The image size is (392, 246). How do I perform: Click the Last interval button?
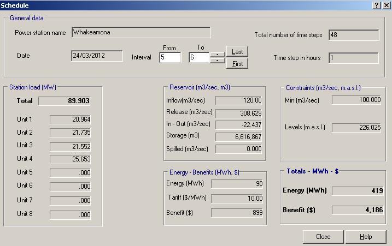click(237, 51)
